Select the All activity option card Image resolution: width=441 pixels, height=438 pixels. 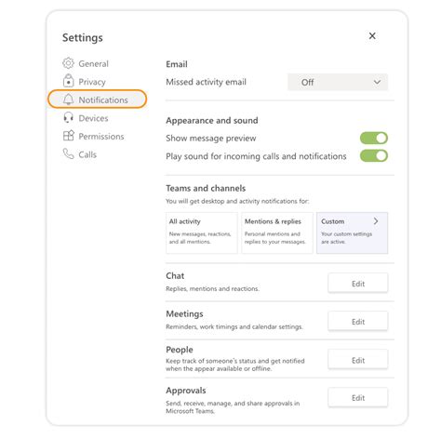(x=202, y=232)
